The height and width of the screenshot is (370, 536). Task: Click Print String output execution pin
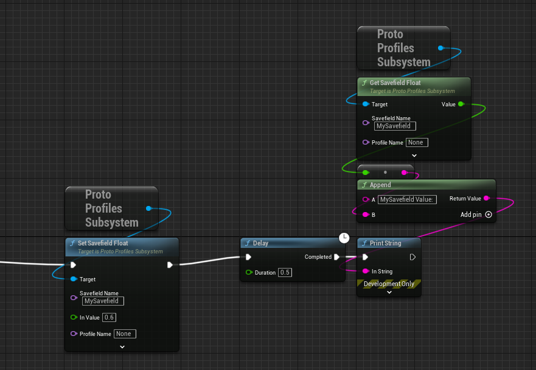coord(412,257)
